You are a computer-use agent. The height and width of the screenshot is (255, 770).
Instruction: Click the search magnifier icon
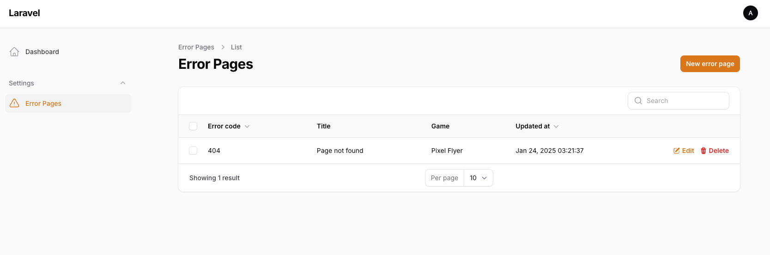[638, 101]
